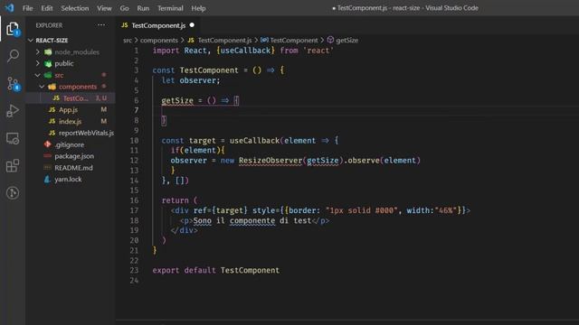Click the VS Code logo icon

(x=9, y=8)
